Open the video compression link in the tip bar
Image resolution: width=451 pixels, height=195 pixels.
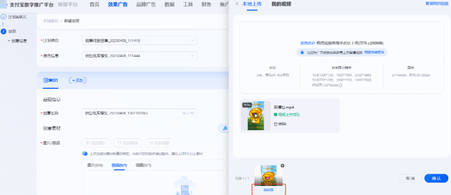[x=374, y=52]
